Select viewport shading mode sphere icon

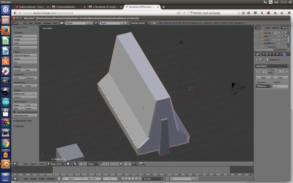pyautogui.click(x=69, y=164)
